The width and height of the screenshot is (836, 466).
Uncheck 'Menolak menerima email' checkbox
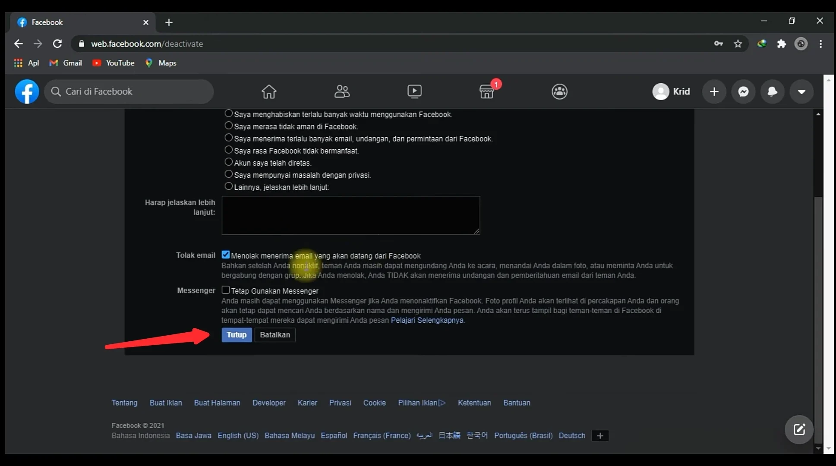tap(225, 255)
